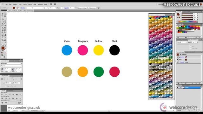
Task: Click the Document Setup button
Action: [82, 8]
